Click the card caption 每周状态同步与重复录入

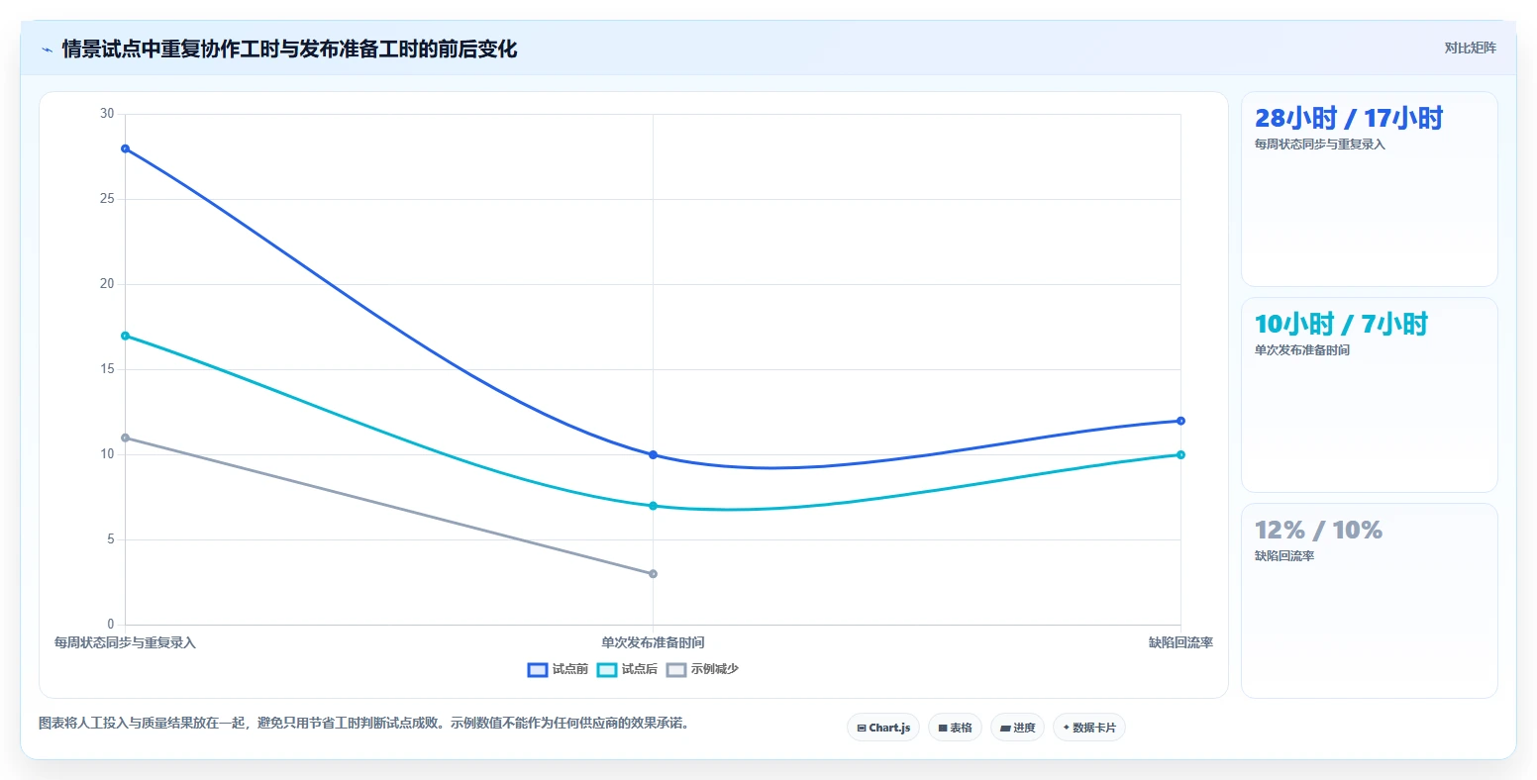click(x=1320, y=145)
